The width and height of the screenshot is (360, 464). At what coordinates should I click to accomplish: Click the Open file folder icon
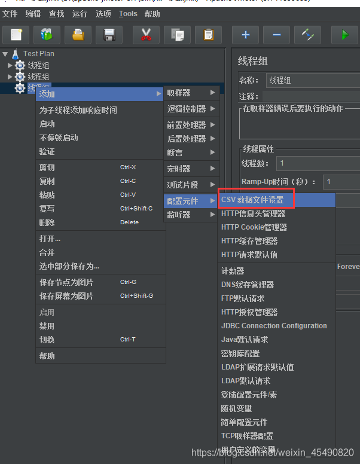click(78, 35)
